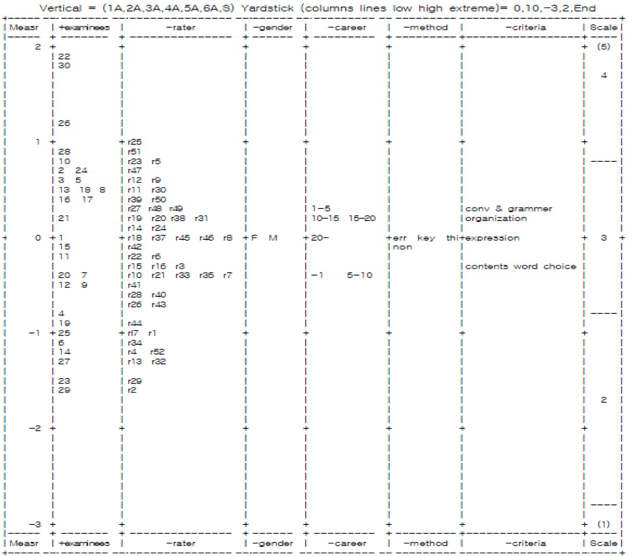
Task: Click rater label r43
Action: tap(159, 305)
